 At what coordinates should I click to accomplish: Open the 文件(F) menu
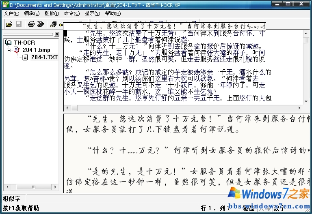pos(11,13)
